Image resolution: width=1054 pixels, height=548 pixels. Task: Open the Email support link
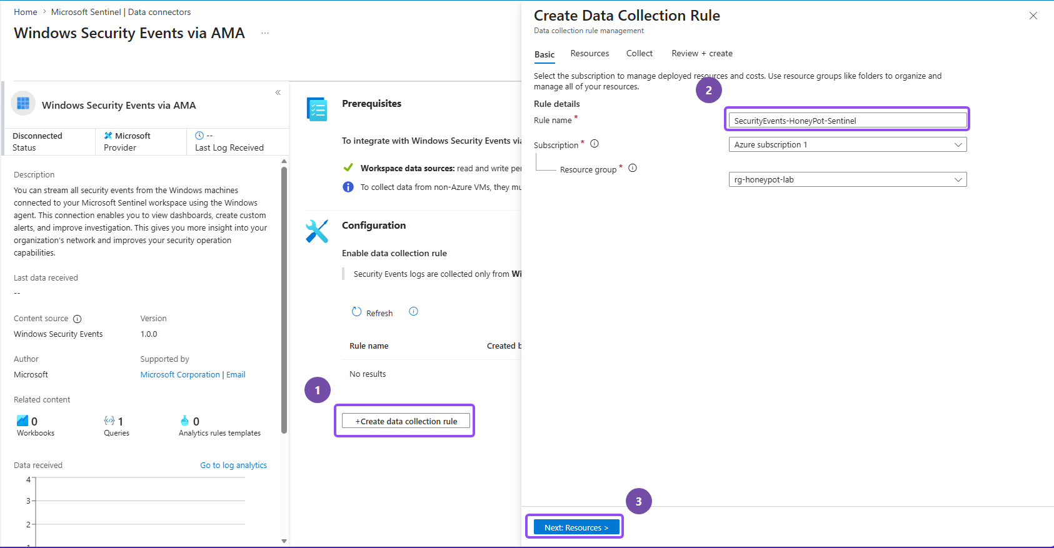point(236,375)
